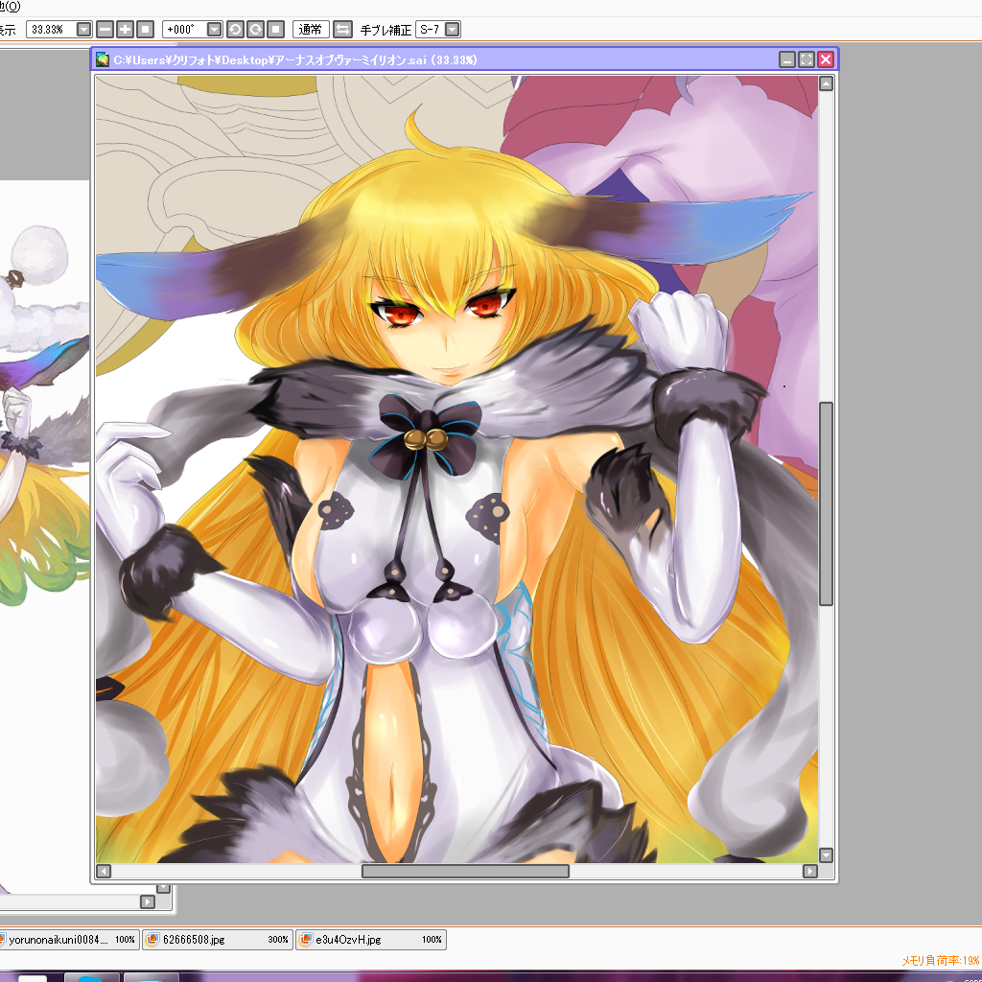Rotate the canvas view clockwise
The width and height of the screenshot is (982, 982).
(x=255, y=30)
